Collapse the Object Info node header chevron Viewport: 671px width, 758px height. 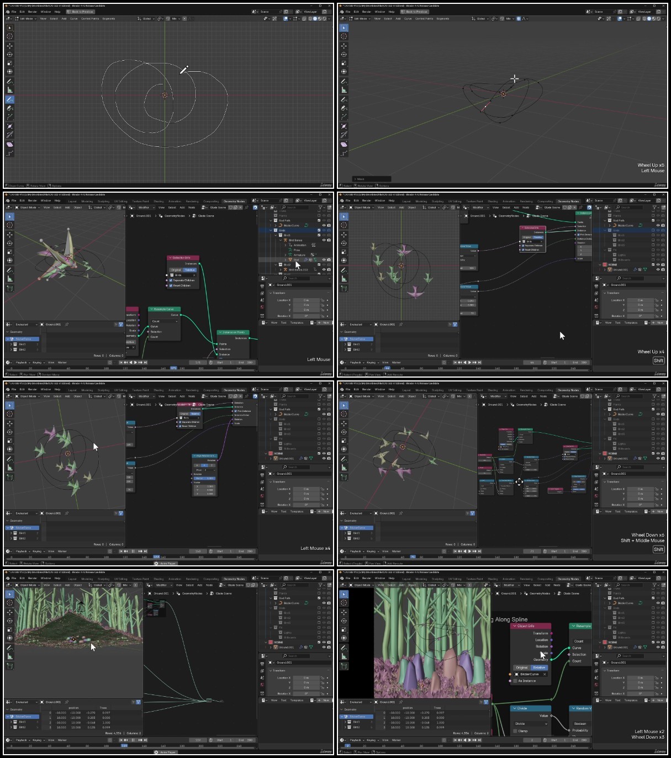(x=514, y=626)
